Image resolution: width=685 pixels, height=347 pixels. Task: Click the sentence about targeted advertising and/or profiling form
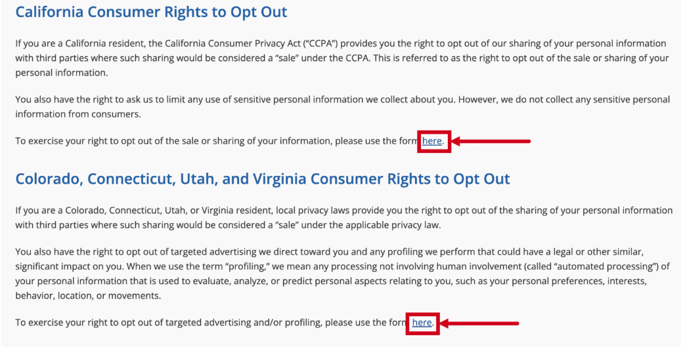pyautogui.click(x=225, y=323)
